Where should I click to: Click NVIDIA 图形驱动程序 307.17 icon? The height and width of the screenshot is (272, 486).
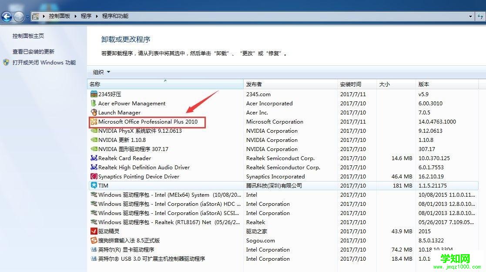[94, 149]
